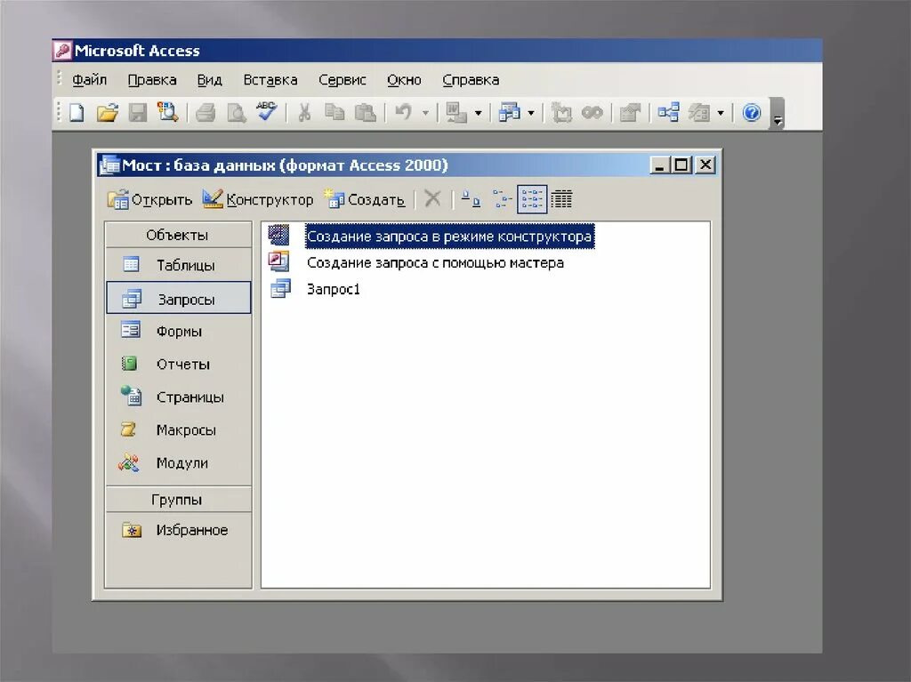
Task: Click the Code editor icon
Action: coord(561,112)
